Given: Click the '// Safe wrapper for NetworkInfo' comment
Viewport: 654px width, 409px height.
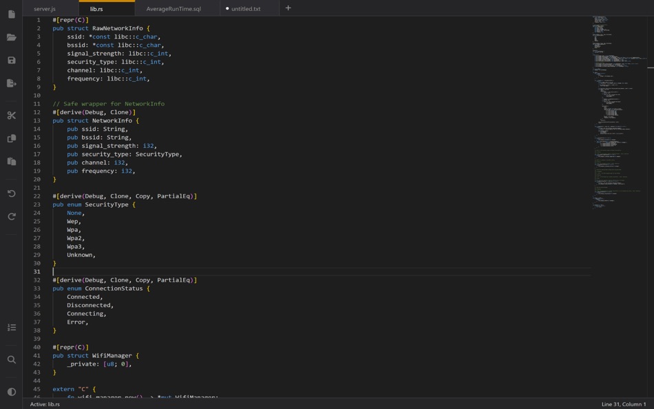Looking at the screenshot, I should [x=109, y=104].
